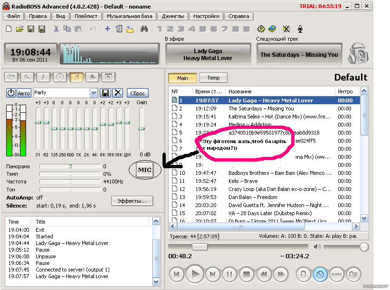Select log entry "Connected to server! (output 1)"
Viewport: 390px width, 290px height.
[79, 270]
